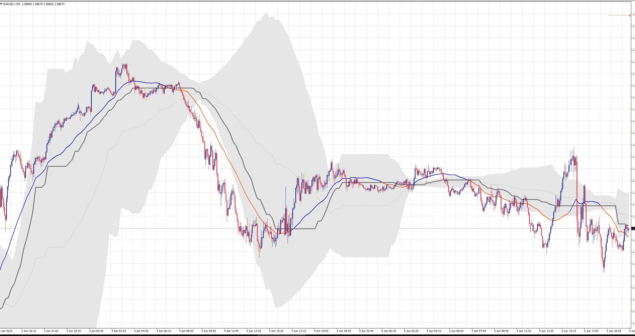Click the '5 Jun 13:25' time axis label

tap(546, 331)
